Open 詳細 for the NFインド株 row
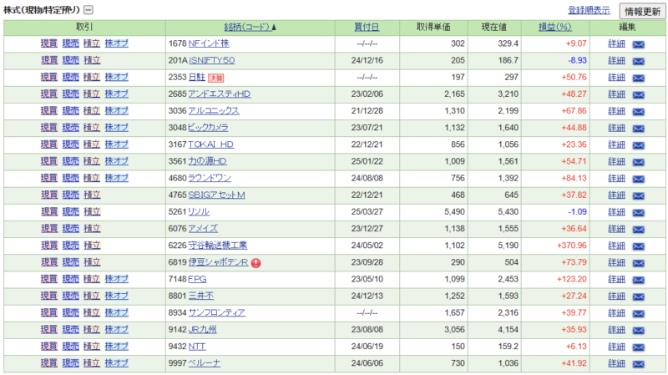Screen dimensions: 668x375 click(616, 43)
